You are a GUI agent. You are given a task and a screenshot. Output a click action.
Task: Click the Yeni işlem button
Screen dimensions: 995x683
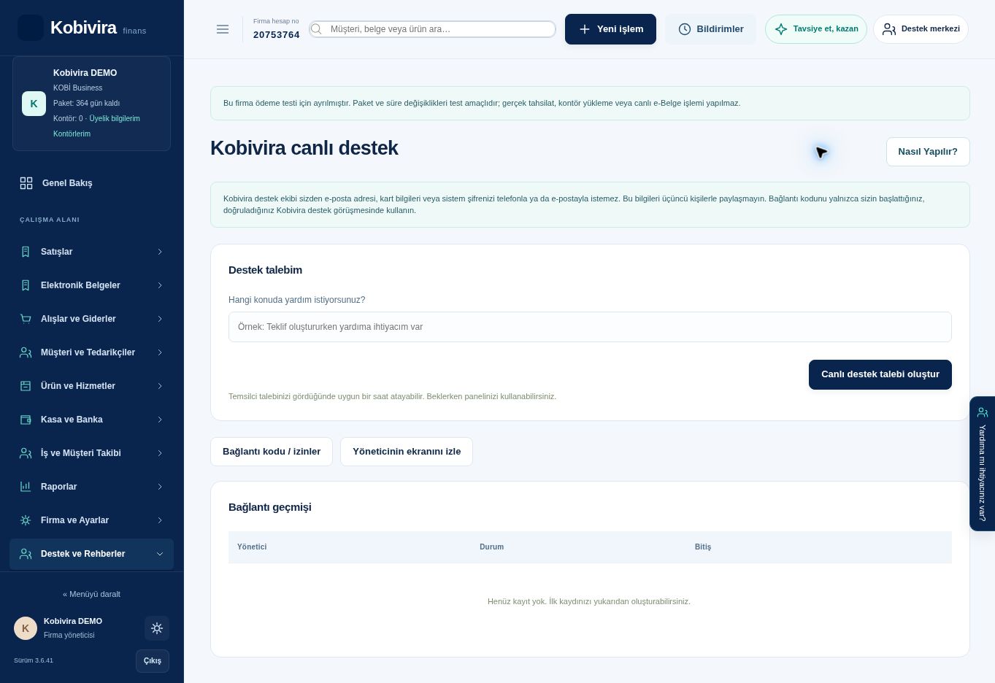[x=610, y=29]
